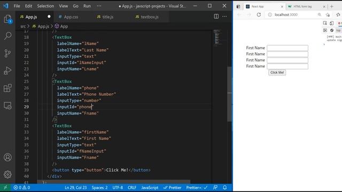This screenshot has height=192, width=342.
Task: Open a new browser tab
Action: 332,6
